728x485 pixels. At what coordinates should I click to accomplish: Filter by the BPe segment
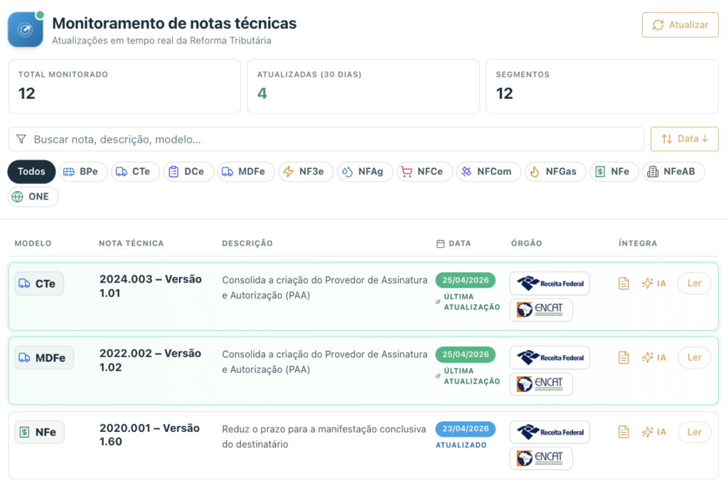pyautogui.click(x=82, y=172)
